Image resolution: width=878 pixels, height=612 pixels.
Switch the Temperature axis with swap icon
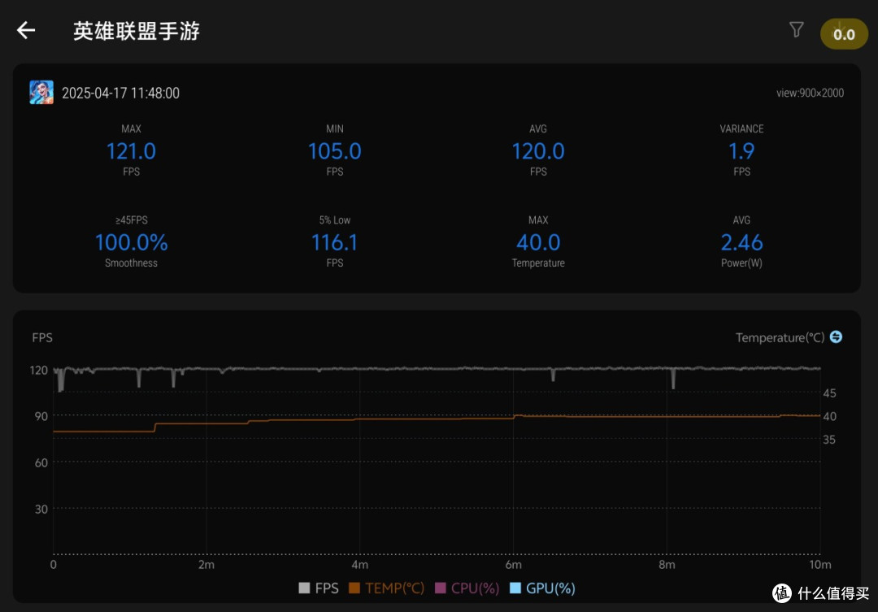836,336
